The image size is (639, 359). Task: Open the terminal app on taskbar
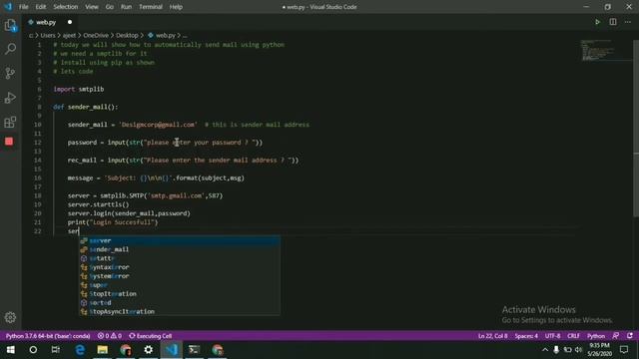(195, 350)
